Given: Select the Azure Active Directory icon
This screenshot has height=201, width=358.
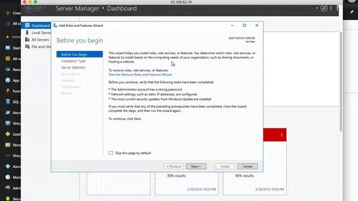Looking at the screenshot, I should tap(8, 166).
